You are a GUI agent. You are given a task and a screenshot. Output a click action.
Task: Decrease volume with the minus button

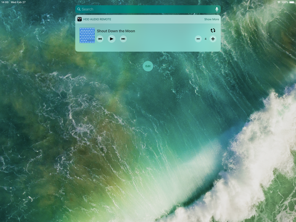tap(198, 39)
